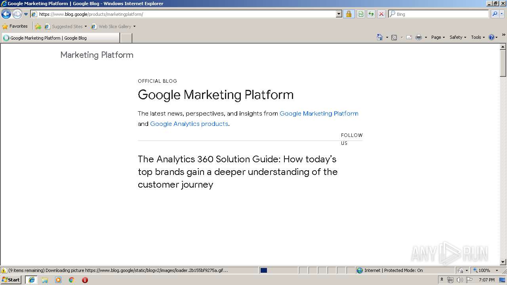The image size is (507, 285).
Task: Change zoom level 100% button
Action: pyautogui.click(x=486, y=270)
